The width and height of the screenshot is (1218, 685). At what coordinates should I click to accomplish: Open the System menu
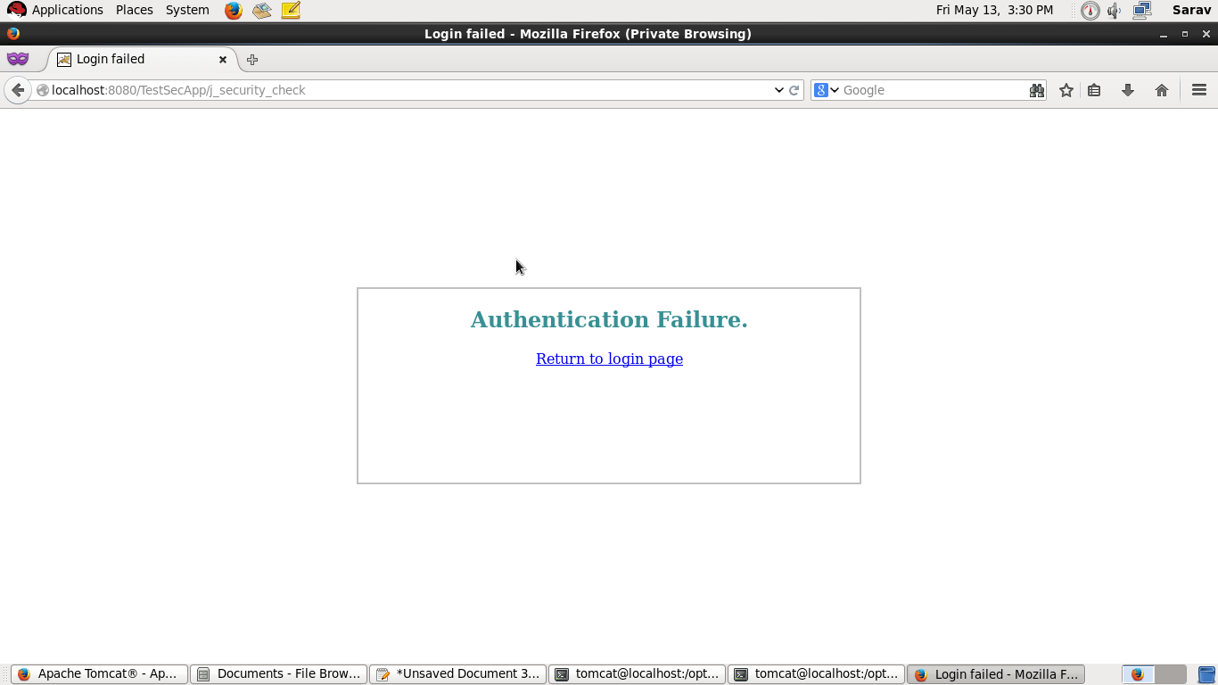point(187,10)
